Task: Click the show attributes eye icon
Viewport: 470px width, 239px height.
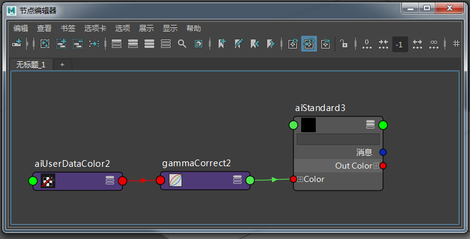Action: click(x=293, y=44)
